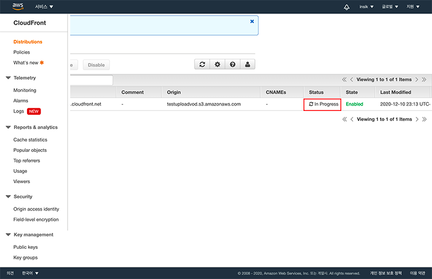Open 이용 약관 terms of use
Image resolution: width=432 pixels, height=279 pixels.
tap(417, 273)
